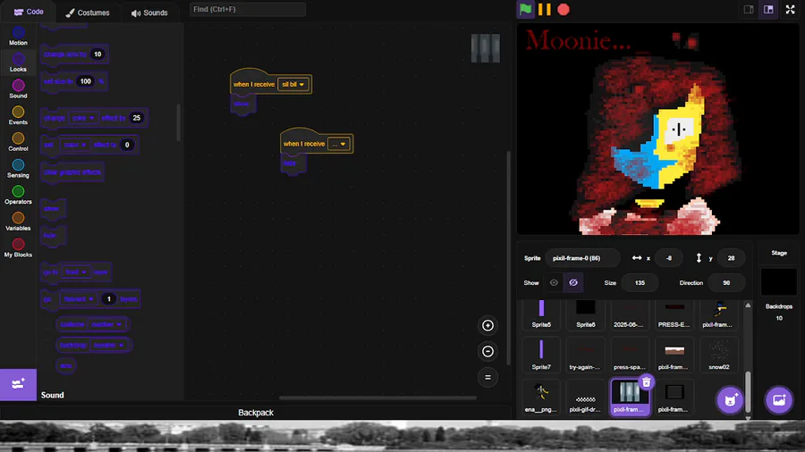Select the snow02 sprite
Image resolution: width=805 pixels, height=452 pixels.
click(719, 355)
